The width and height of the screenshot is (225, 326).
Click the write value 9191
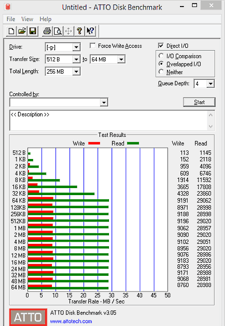tap(182, 201)
